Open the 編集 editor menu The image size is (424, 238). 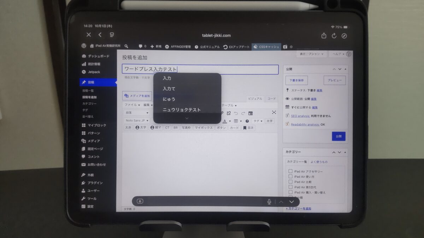coord(148,105)
